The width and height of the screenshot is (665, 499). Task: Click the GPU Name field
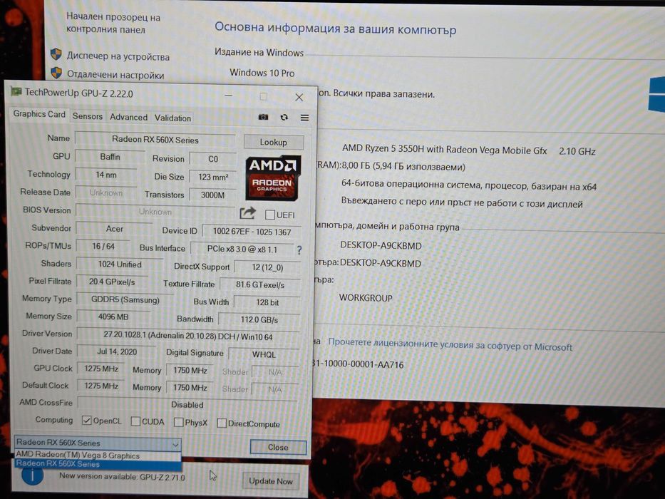[x=155, y=140]
